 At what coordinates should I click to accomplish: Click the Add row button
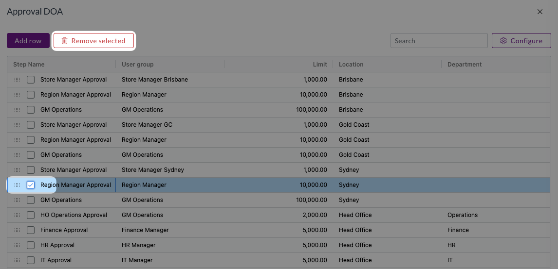28,41
